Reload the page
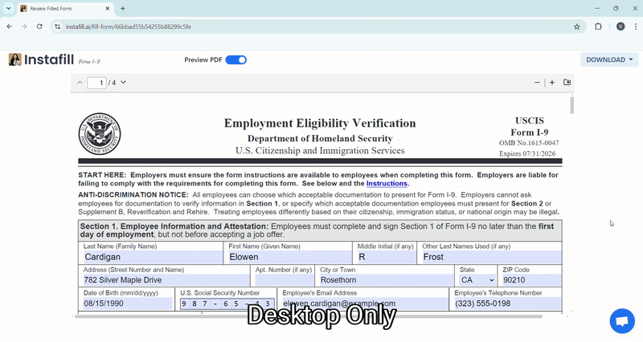This screenshot has height=342, width=643. [39, 26]
